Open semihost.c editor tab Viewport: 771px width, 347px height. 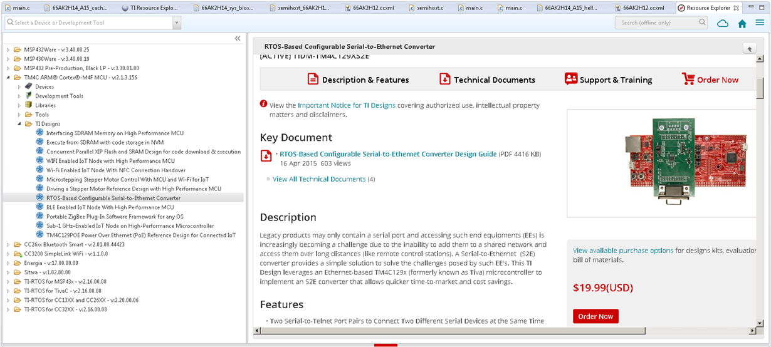click(x=426, y=8)
